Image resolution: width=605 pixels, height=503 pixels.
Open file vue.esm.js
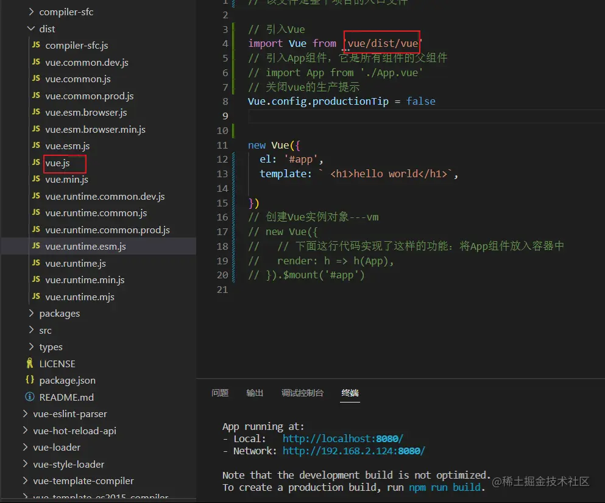(68, 146)
